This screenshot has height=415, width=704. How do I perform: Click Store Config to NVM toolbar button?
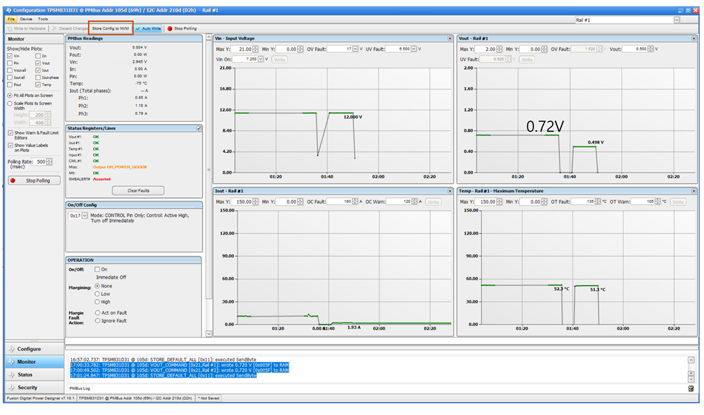(111, 28)
